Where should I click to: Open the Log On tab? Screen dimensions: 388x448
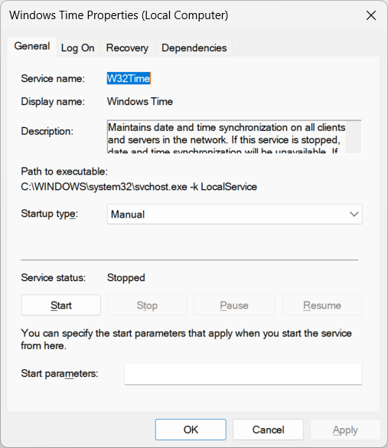click(x=77, y=47)
